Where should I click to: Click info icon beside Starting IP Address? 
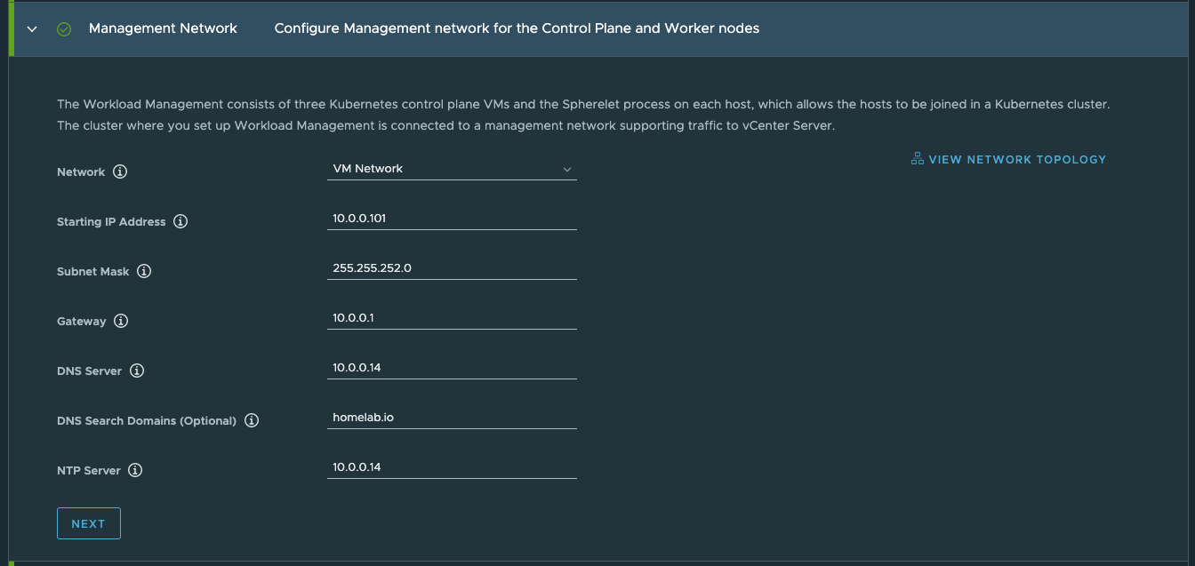coord(180,221)
